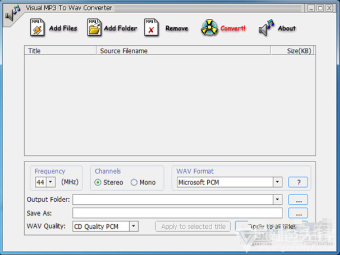This screenshot has height=255, width=340.
Task: Click the Add Files MP3 document icon
Action: (37, 27)
